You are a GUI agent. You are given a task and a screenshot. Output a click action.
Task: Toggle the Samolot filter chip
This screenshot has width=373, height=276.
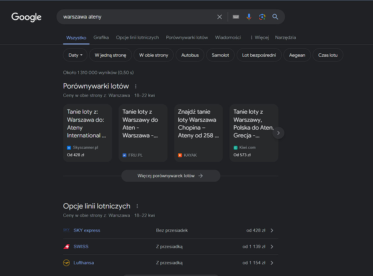(x=220, y=55)
